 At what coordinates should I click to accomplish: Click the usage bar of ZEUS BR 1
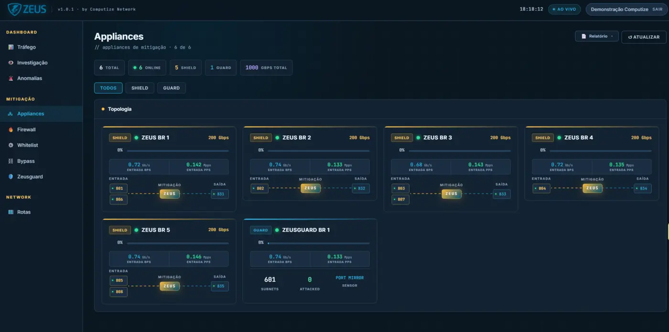pos(178,151)
